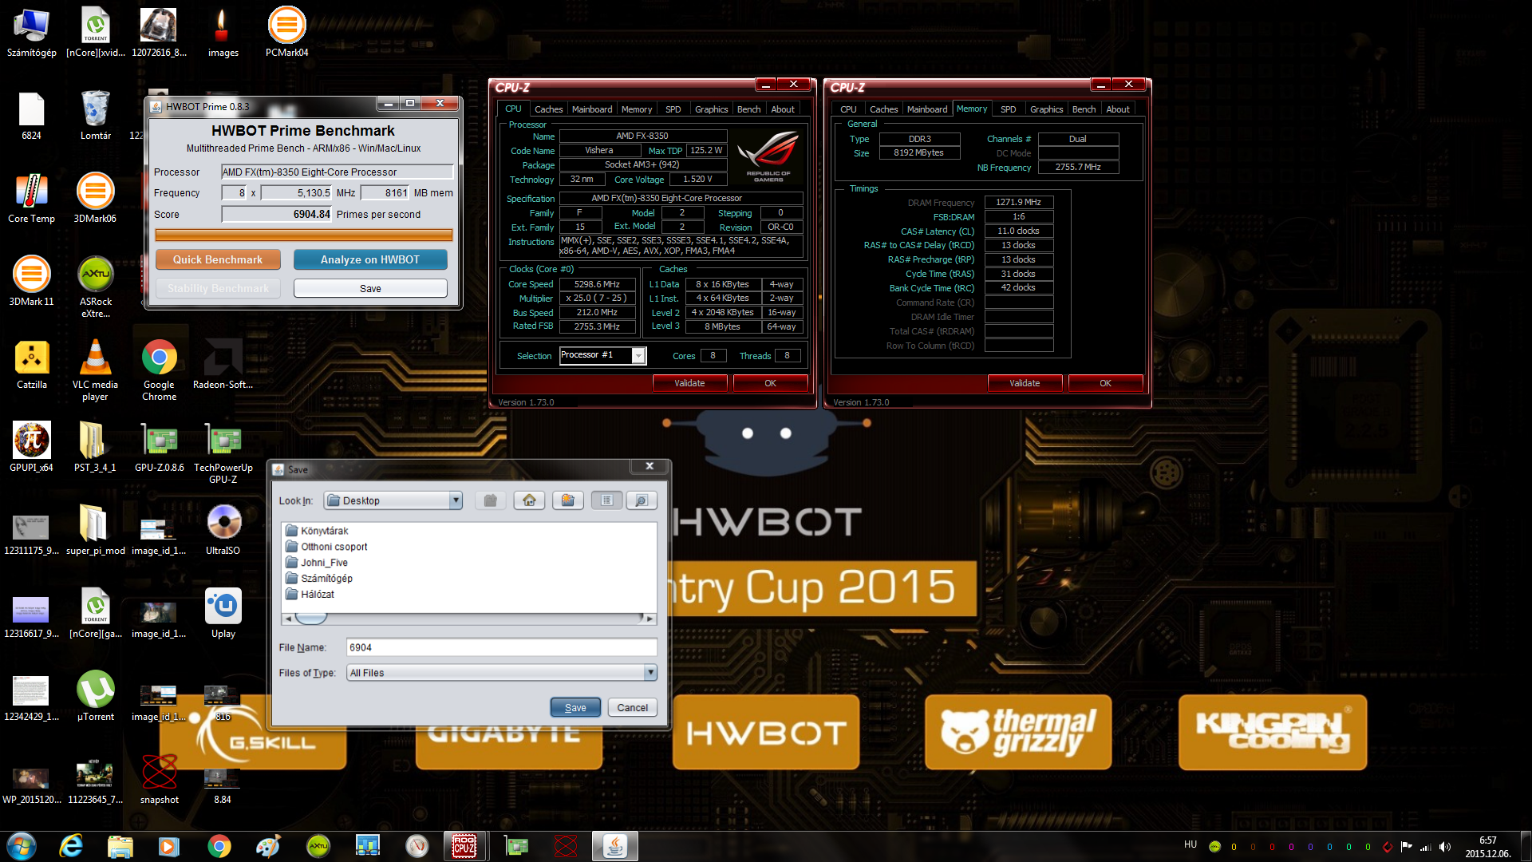This screenshot has width=1532, height=862.
Task: Switch to ROG CPU-Z taskbar button
Action: (464, 846)
